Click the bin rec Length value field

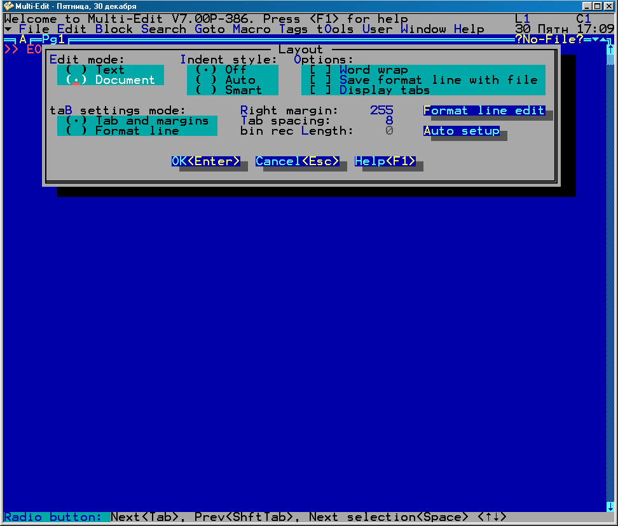389,131
